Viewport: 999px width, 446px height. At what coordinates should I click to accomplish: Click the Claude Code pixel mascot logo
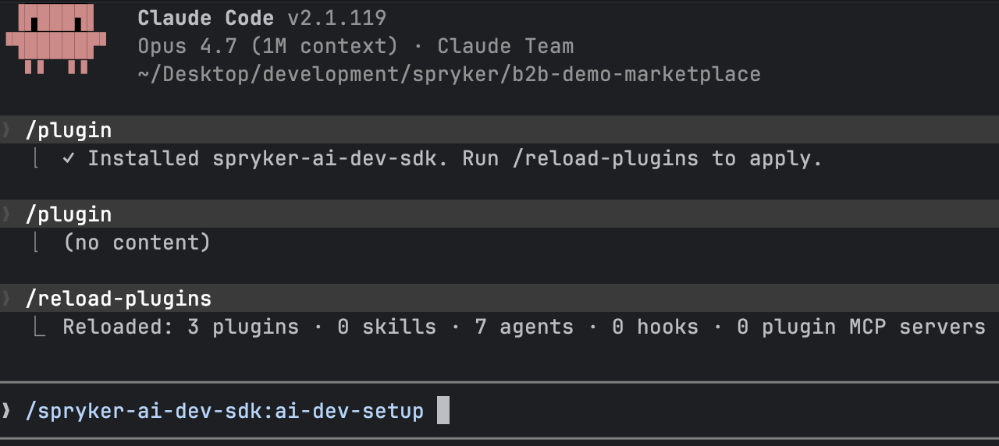click(x=56, y=39)
